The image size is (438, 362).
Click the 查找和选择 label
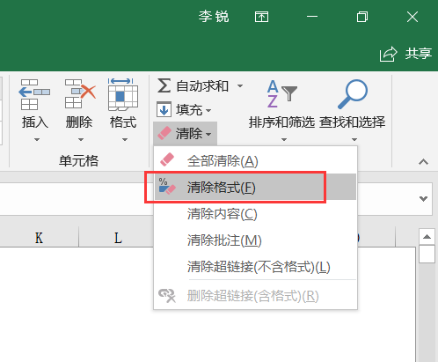352,122
